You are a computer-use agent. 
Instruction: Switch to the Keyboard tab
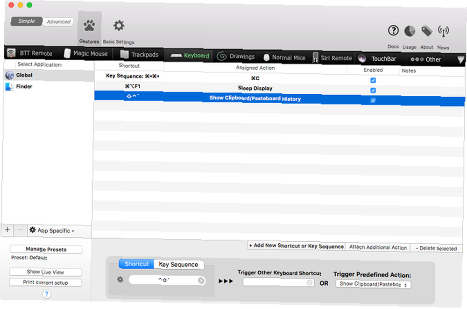(190, 56)
